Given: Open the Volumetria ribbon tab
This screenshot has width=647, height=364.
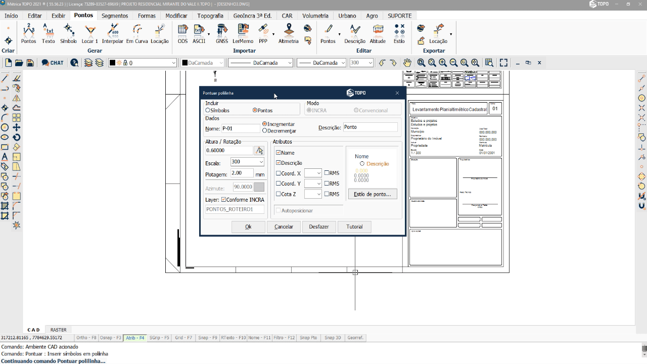Looking at the screenshot, I should tap(315, 16).
